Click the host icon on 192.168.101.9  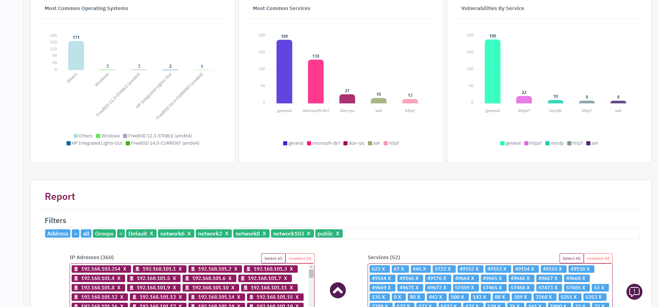(x=132, y=288)
